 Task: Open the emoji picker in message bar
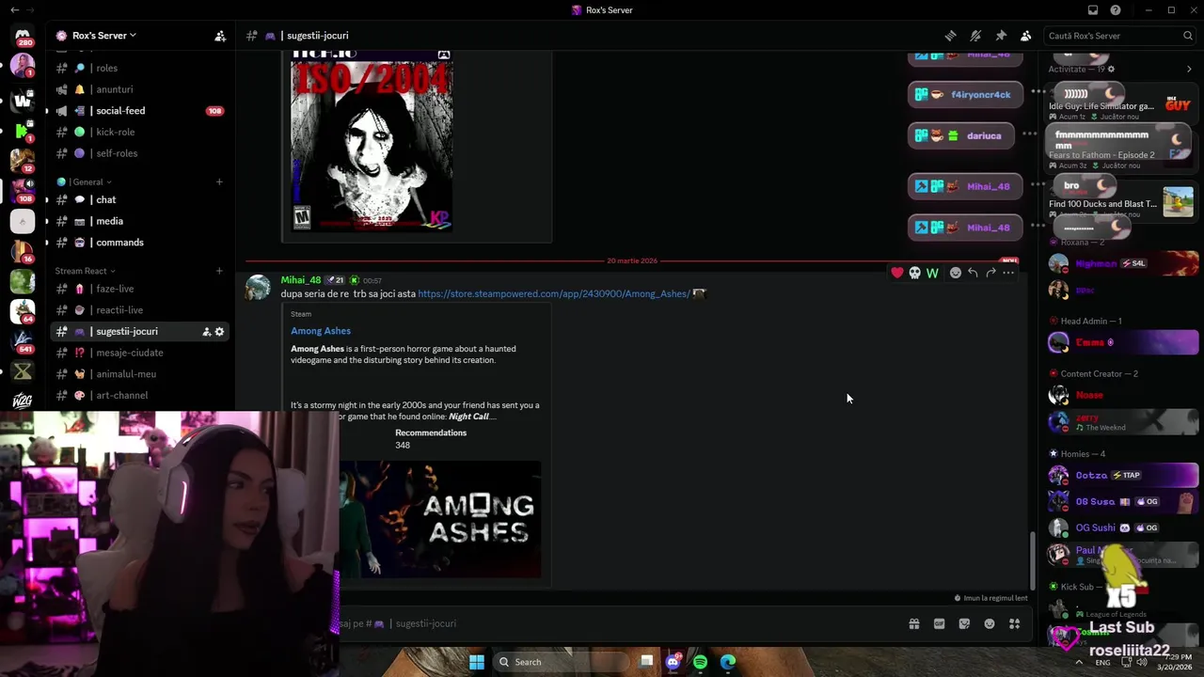click(990, 623)
